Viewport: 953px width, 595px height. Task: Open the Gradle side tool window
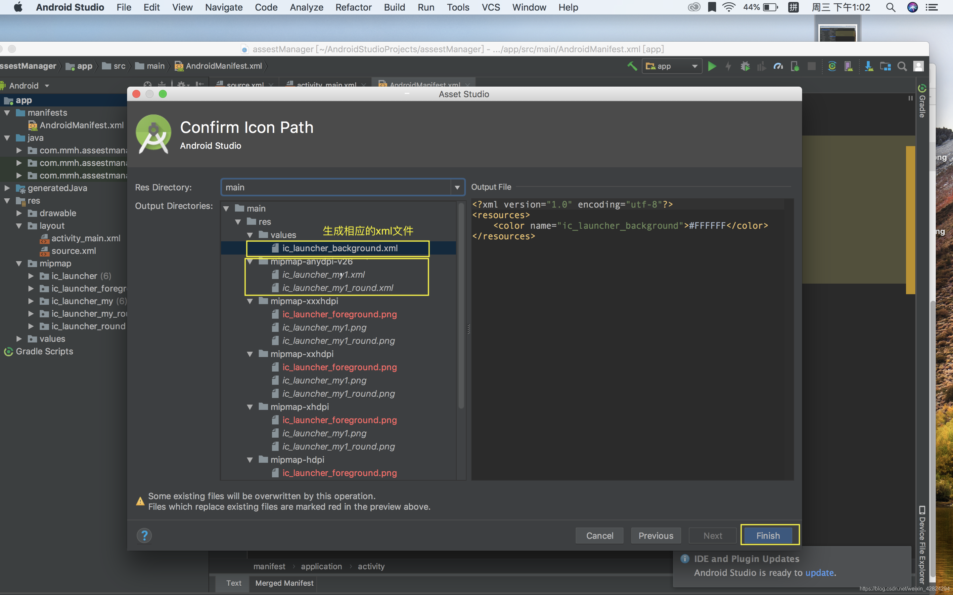click(x=922, y=101)
